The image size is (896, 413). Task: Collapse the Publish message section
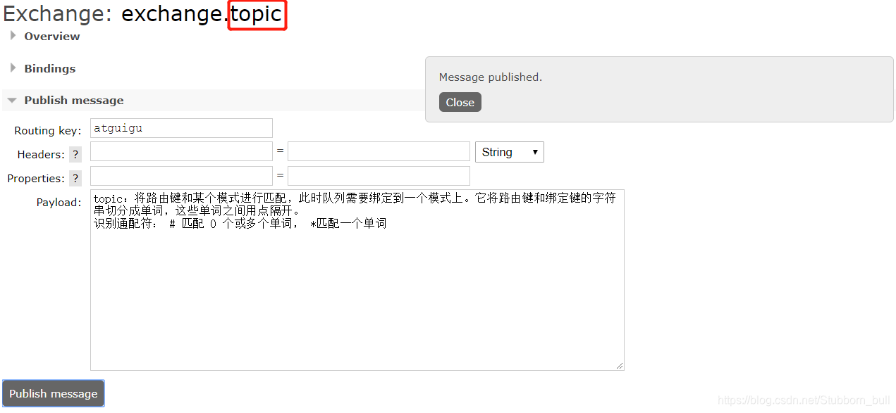[73, 100]
